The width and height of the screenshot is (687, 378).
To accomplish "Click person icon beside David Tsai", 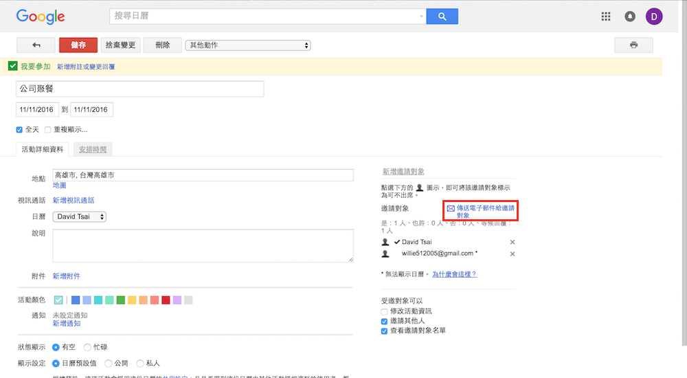I will [386, 242].
